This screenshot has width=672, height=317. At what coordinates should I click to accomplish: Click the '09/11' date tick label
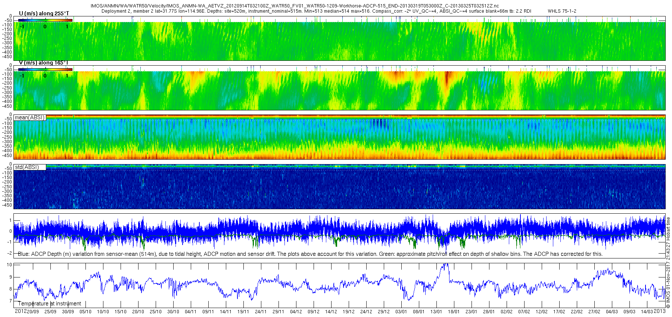coord(208,312)
